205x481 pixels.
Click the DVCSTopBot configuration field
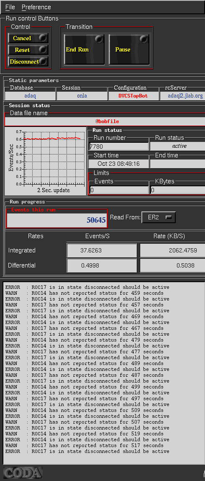pos(133,96)
